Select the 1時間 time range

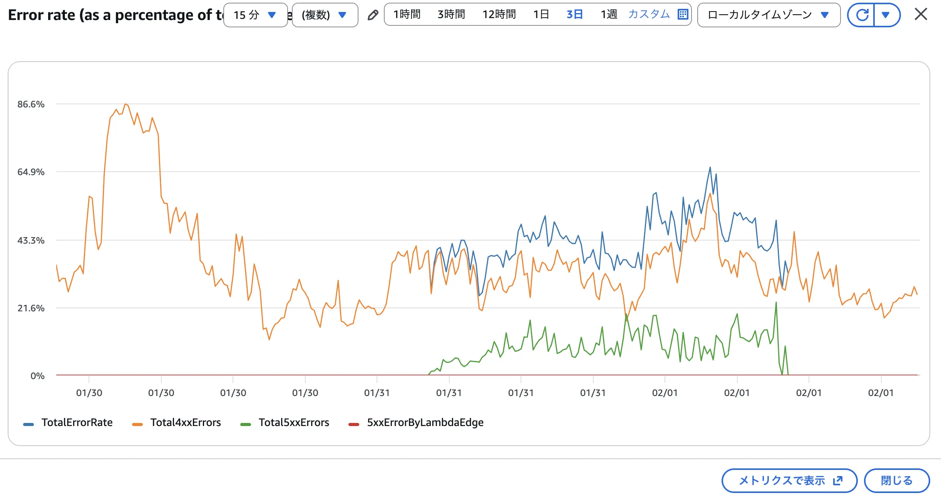click(407, 15)
